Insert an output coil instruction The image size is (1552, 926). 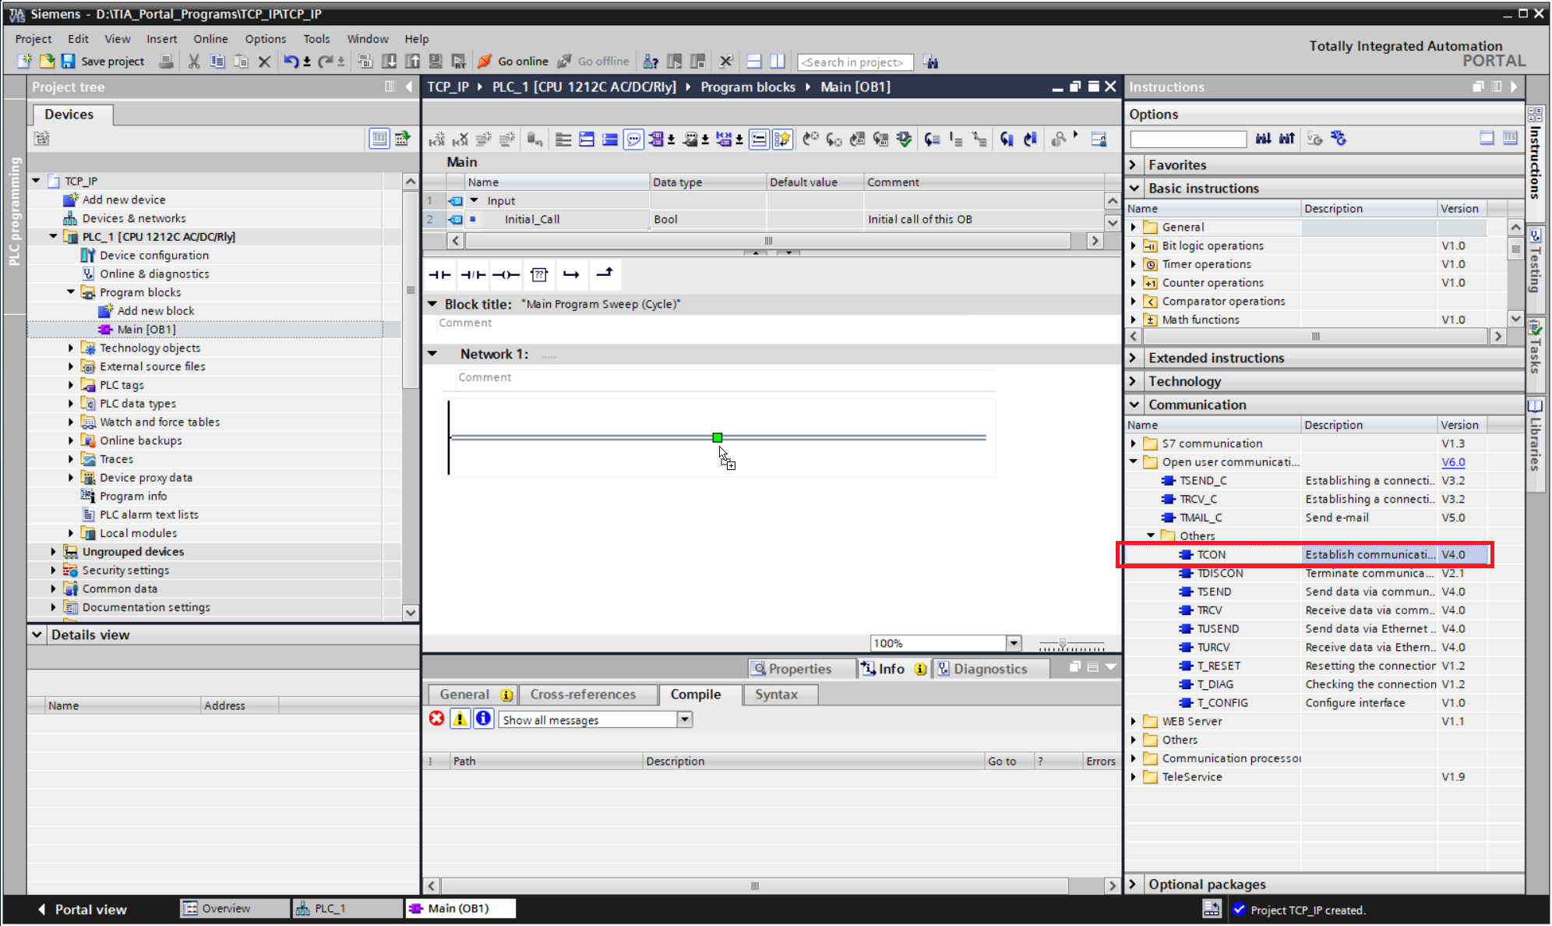pos(506,274)
